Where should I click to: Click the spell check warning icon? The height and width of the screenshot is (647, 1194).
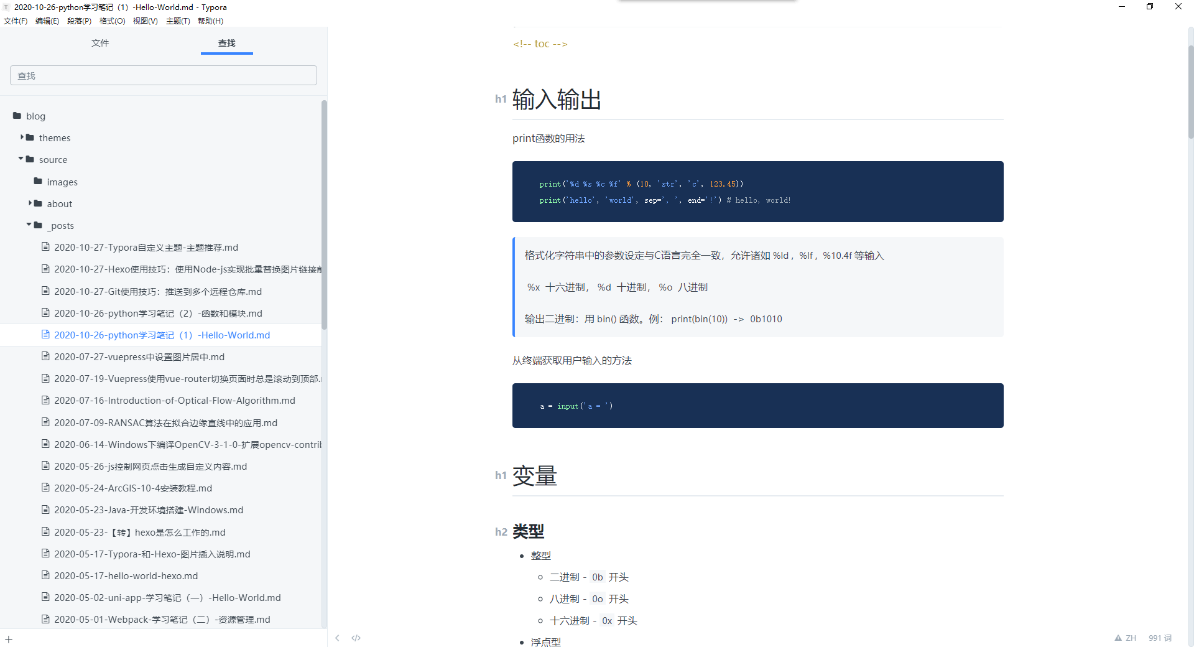[x=1118, y=638]
